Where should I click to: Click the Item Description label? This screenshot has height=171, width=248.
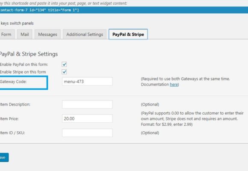15,104
